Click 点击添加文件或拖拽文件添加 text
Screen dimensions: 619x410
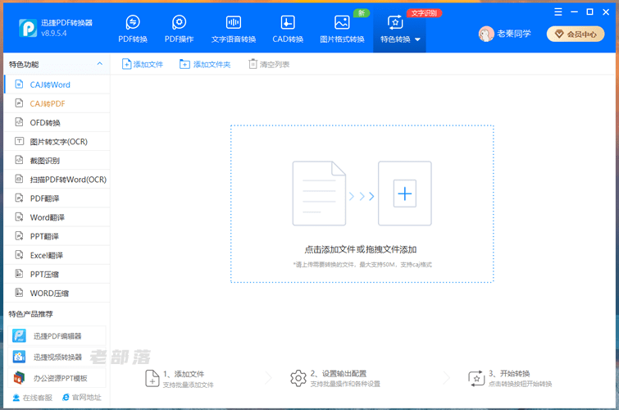pyautogui.click(x=361, y=249)
